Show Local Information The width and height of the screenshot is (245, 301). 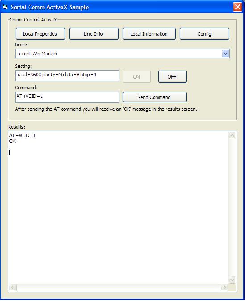(149, 34)
